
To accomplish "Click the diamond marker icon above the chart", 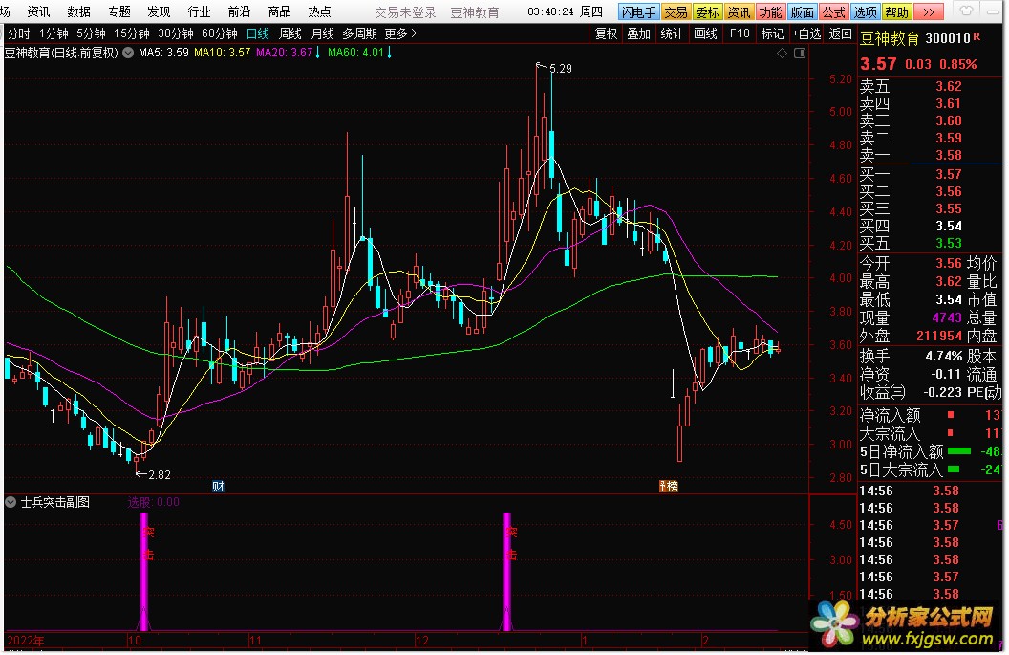I will coord(782,54).
